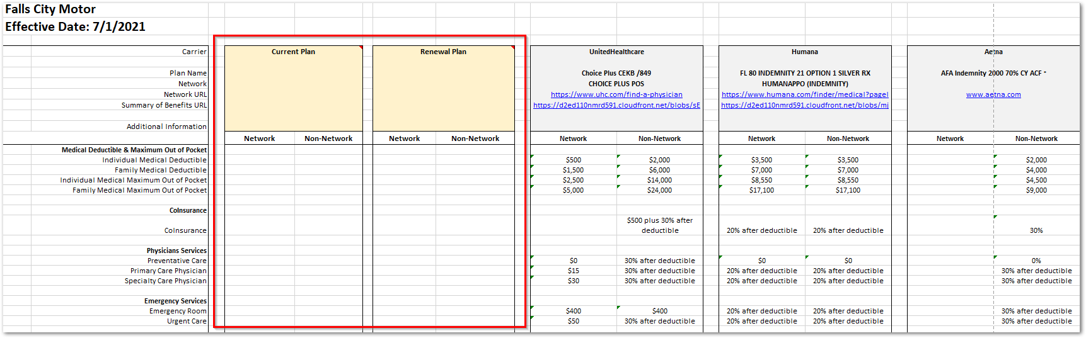Select UnitedHealthcare's $30 specialty care cell
Image resolution: width=1086 pixels, height=338 pixels.
574,281
